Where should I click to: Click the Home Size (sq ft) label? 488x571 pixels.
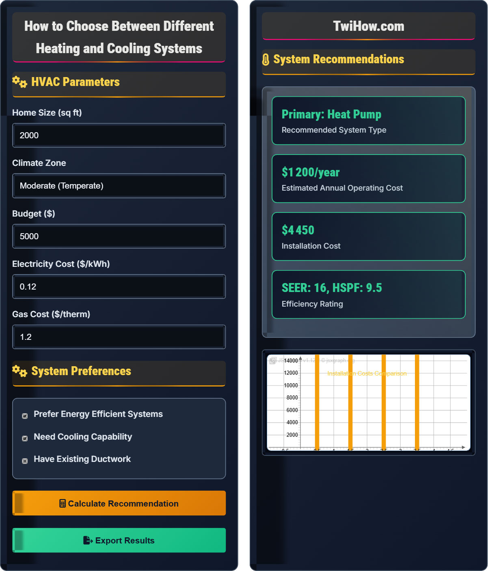(47, 113)
